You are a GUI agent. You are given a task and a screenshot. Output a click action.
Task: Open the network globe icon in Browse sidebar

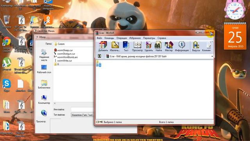pyautogui.click(x=44, y=113)
